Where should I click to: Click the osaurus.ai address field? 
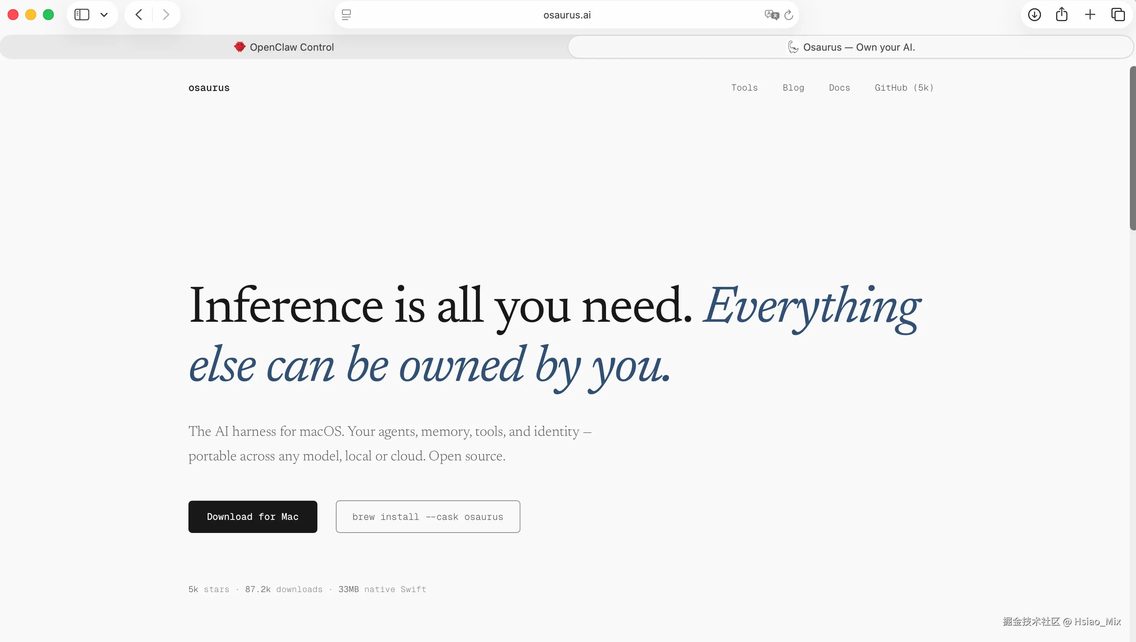tap(567, 15)
